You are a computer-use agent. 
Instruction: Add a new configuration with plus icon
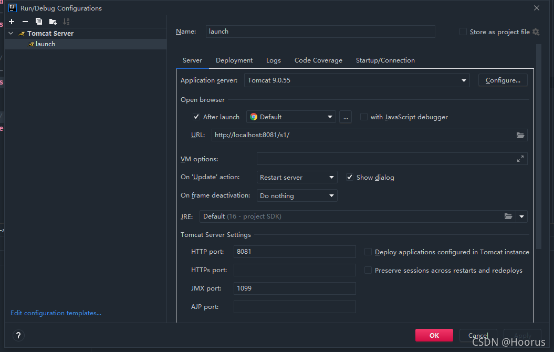click(x=12, y=22)
